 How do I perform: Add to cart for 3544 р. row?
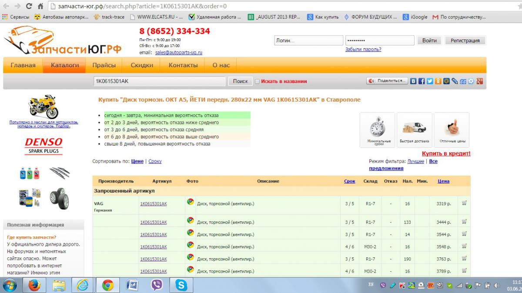click(464, 234)
